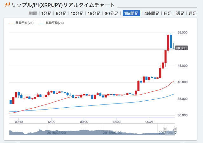Click the 55.000 price axis label

pos(182,32)
